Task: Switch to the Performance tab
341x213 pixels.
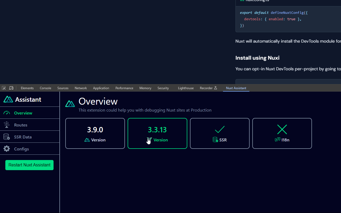Action: 124,88
